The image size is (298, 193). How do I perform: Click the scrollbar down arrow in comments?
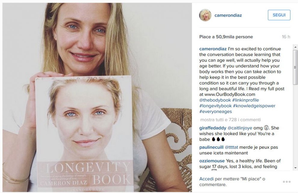(295, 168)
